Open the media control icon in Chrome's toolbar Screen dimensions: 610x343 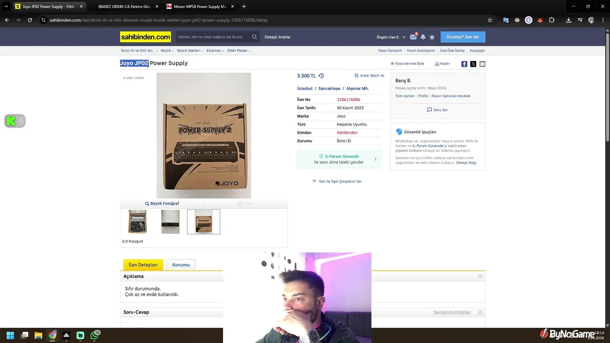[580, 20]
